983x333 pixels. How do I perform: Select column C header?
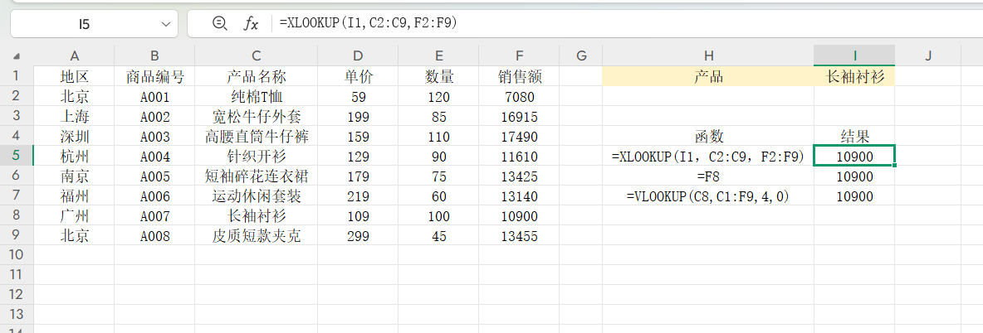pos(256,56)
